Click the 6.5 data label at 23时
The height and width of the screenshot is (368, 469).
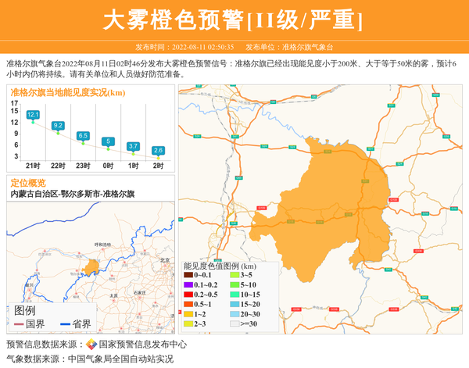pyautogui.click(x=83, y=135)
